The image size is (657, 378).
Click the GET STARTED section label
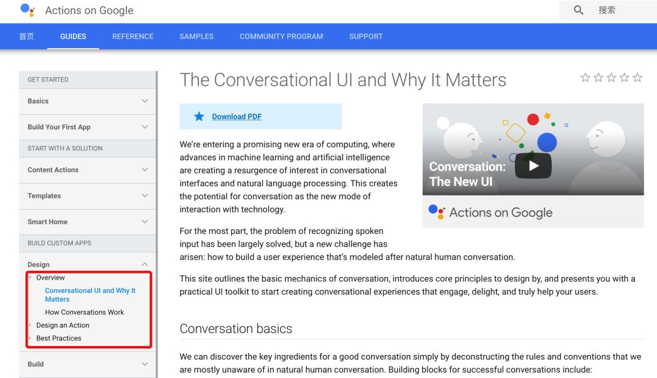pos(48,80)
